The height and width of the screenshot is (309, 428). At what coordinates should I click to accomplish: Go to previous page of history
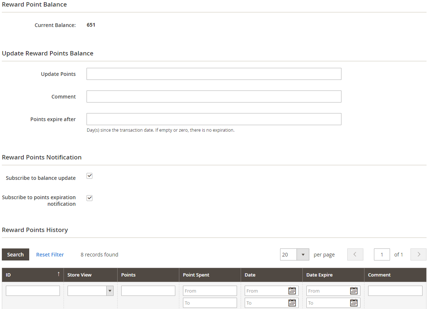tap(355, 255)
